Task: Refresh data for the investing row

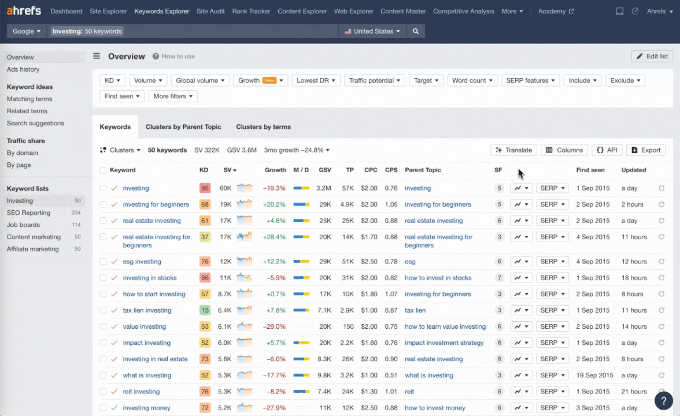Action: point(661,188)
